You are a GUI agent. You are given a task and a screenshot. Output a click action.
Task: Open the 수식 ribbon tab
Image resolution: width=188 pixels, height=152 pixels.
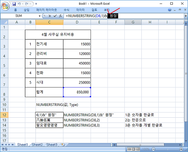point(66,10)
